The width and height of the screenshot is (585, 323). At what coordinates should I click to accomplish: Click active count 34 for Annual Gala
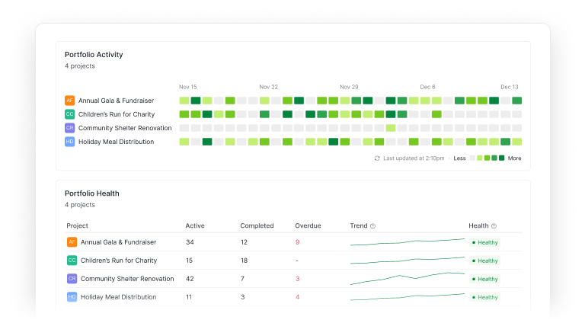(x=190, y=242)
